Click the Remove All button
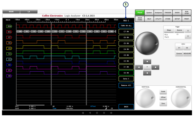Viewport: 194px width, 117px height. pos(126,85)
